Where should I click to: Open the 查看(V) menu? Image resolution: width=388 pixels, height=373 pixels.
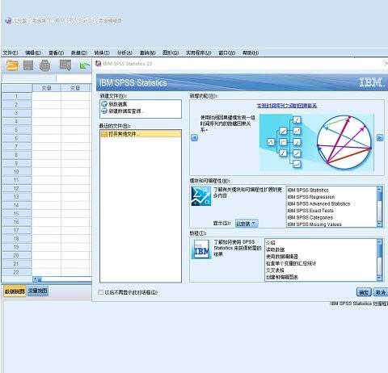[56, 52]
